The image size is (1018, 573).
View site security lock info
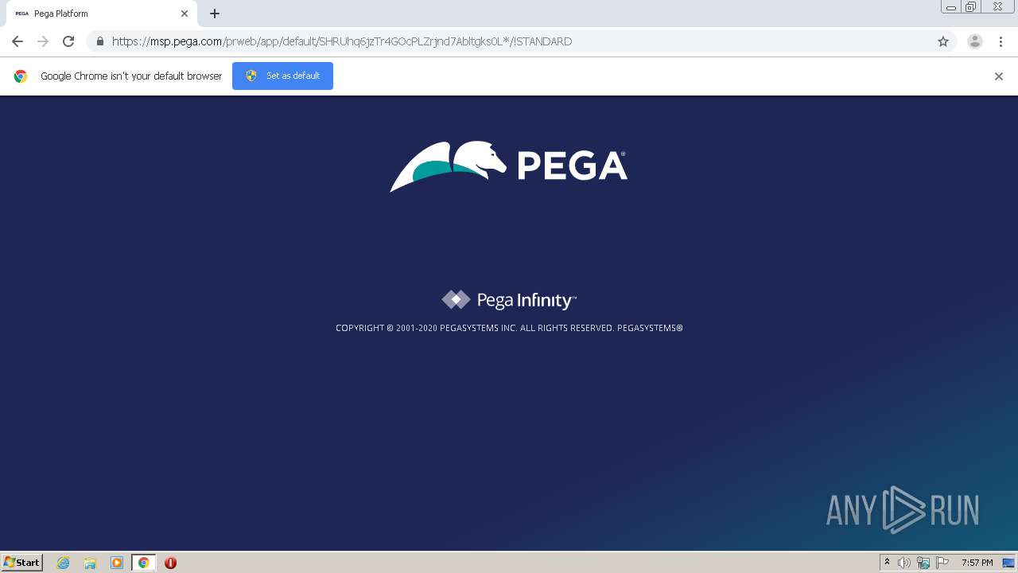[99, 41]
